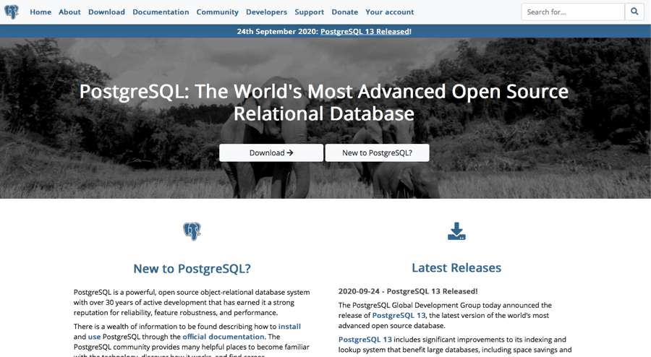Click the elephant icon above New to PostgreSQL
Image resolution: width=651 pixels, height=357 pixels.
point(192,231)
